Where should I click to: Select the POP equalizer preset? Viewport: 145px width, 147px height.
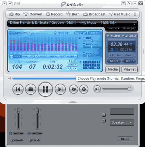(25, 56)
